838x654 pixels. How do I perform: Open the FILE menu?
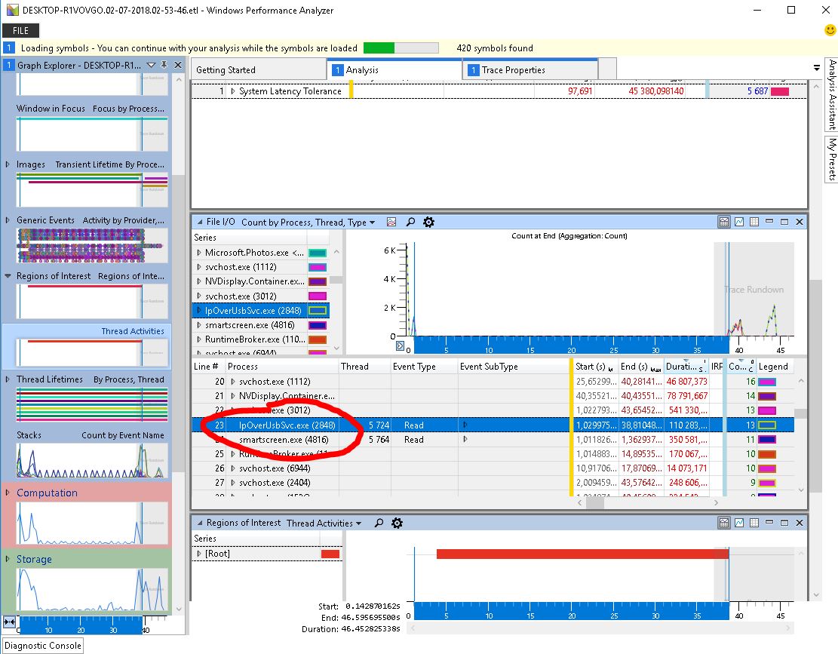(x=21, y=30)
